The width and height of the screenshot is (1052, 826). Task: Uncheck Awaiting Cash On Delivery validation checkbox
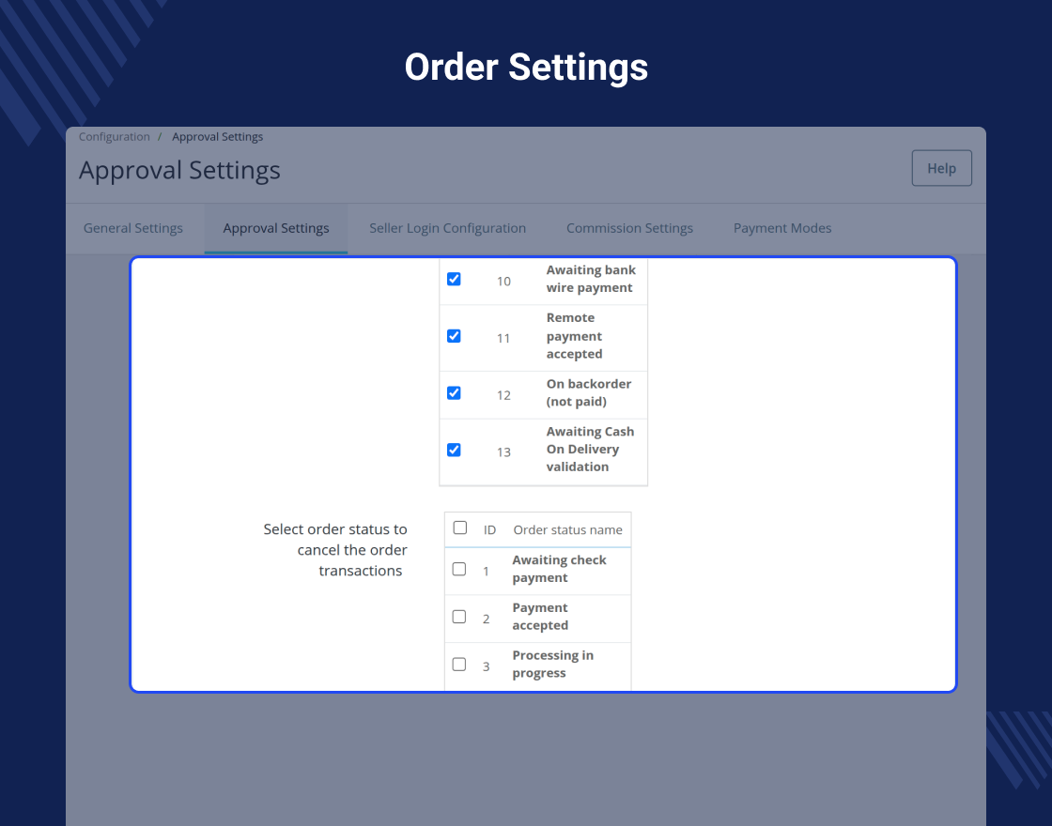pyautogui.click(x=454, y=450)
